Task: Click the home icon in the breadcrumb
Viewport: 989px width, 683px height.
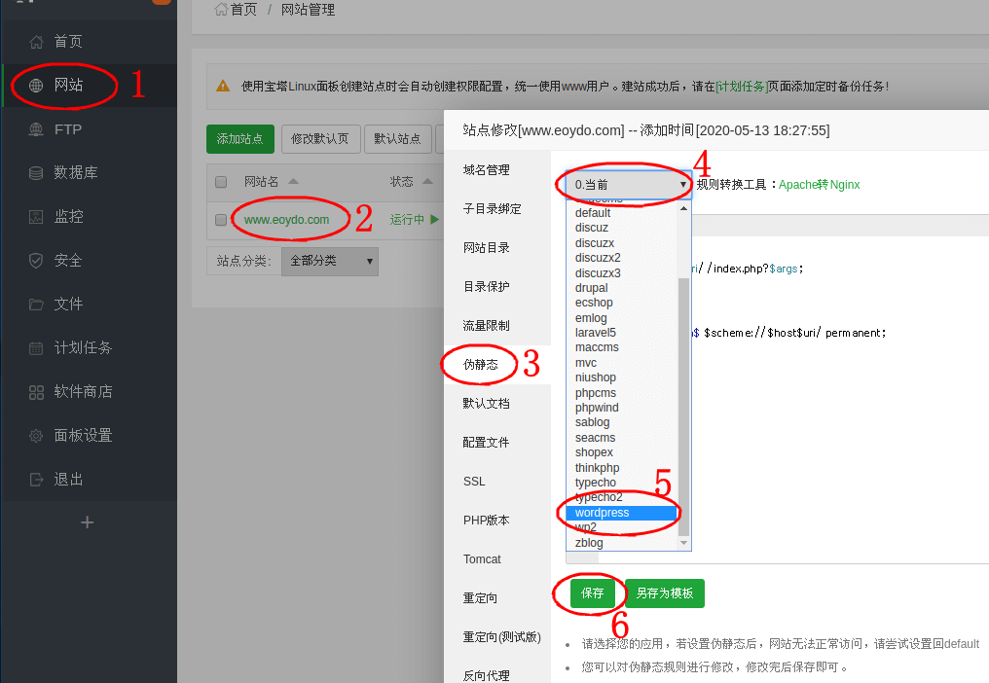Action: pos(221,10)
